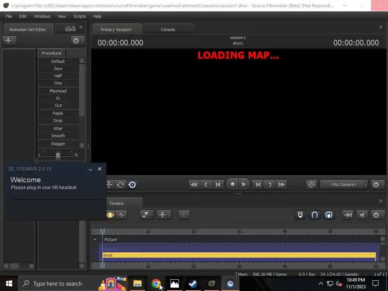The height and width of the screenshot is (291, 388).
Task: Click the Default preset button
Action: [58, 61]
